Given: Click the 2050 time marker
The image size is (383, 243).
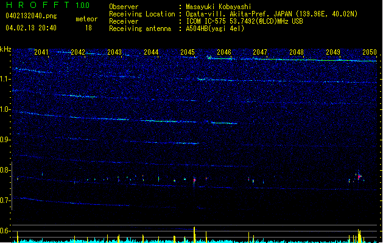Looking at the screenshot, I should [x=370, y=52].
